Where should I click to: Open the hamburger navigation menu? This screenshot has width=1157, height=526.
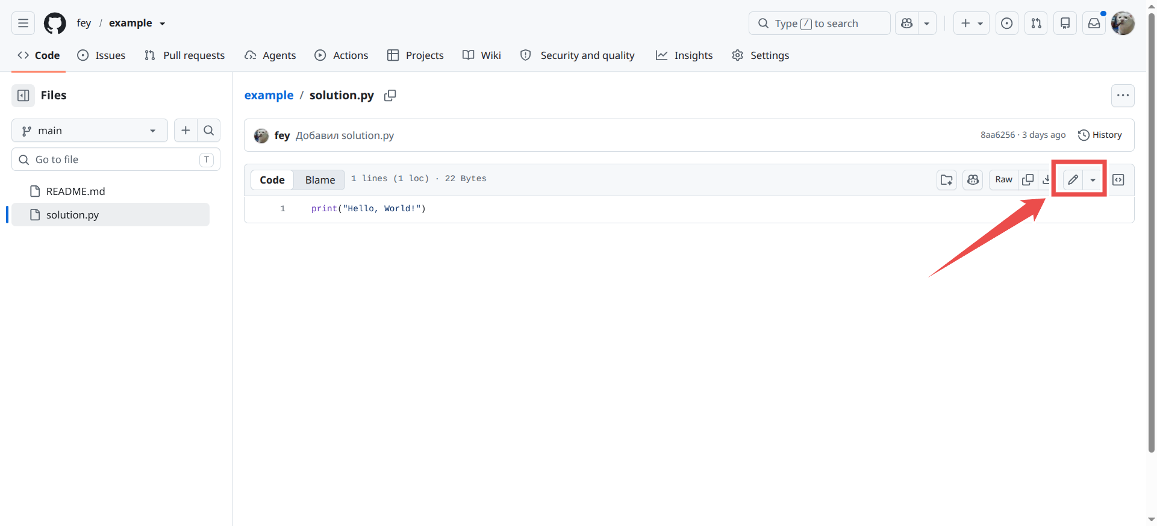23,23
